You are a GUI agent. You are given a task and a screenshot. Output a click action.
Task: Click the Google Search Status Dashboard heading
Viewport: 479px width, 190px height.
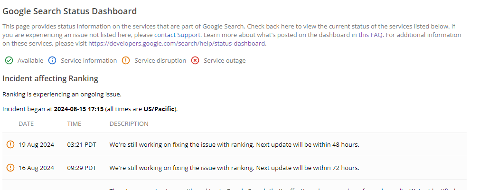point(70,11)
